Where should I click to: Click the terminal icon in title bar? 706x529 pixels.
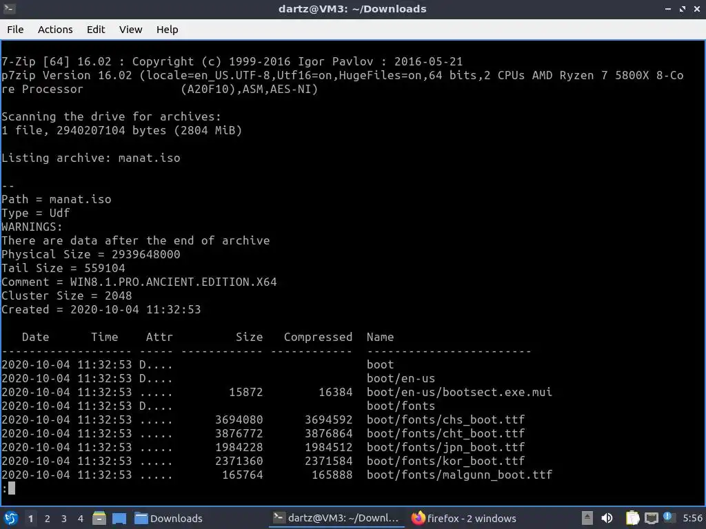point(9,8)
